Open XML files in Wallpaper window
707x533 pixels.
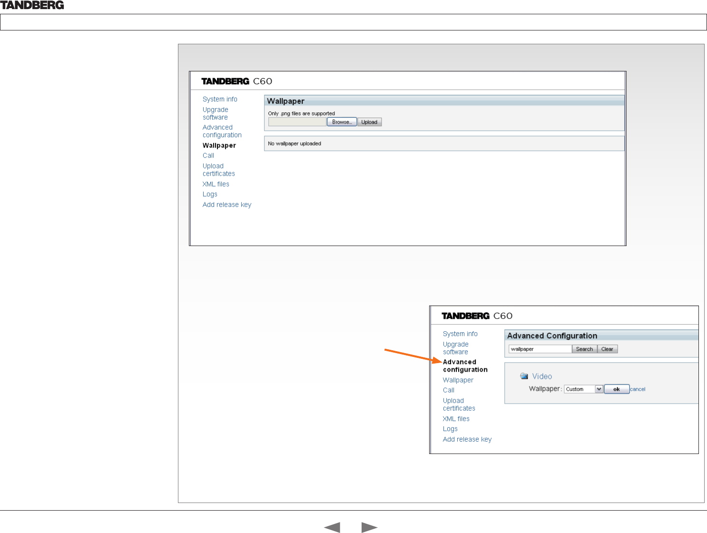(x=216, y=184)
